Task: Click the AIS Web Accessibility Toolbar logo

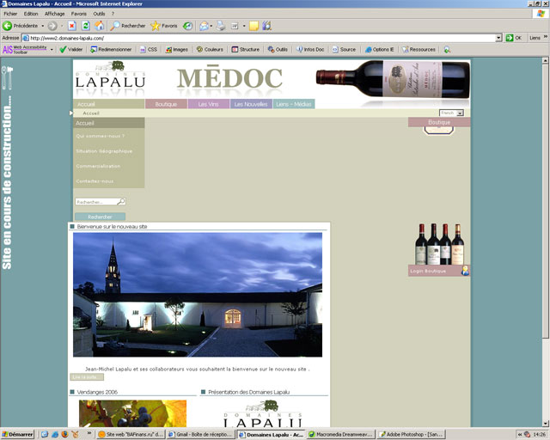Action: pyautogui.click(x=25, y=50)
